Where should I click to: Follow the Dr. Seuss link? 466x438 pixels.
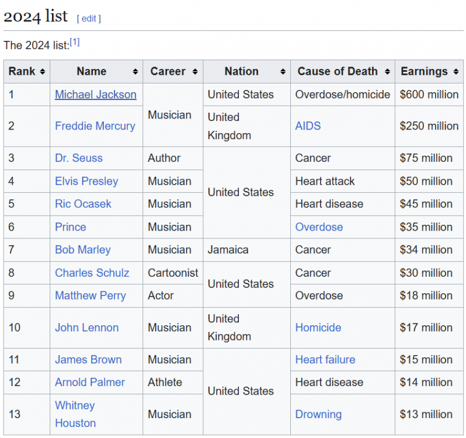click(x=78, y=158)
